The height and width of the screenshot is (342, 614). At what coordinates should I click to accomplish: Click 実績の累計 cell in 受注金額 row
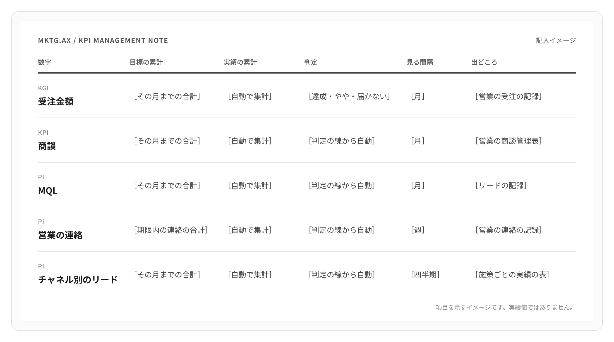tap(250, 96)
